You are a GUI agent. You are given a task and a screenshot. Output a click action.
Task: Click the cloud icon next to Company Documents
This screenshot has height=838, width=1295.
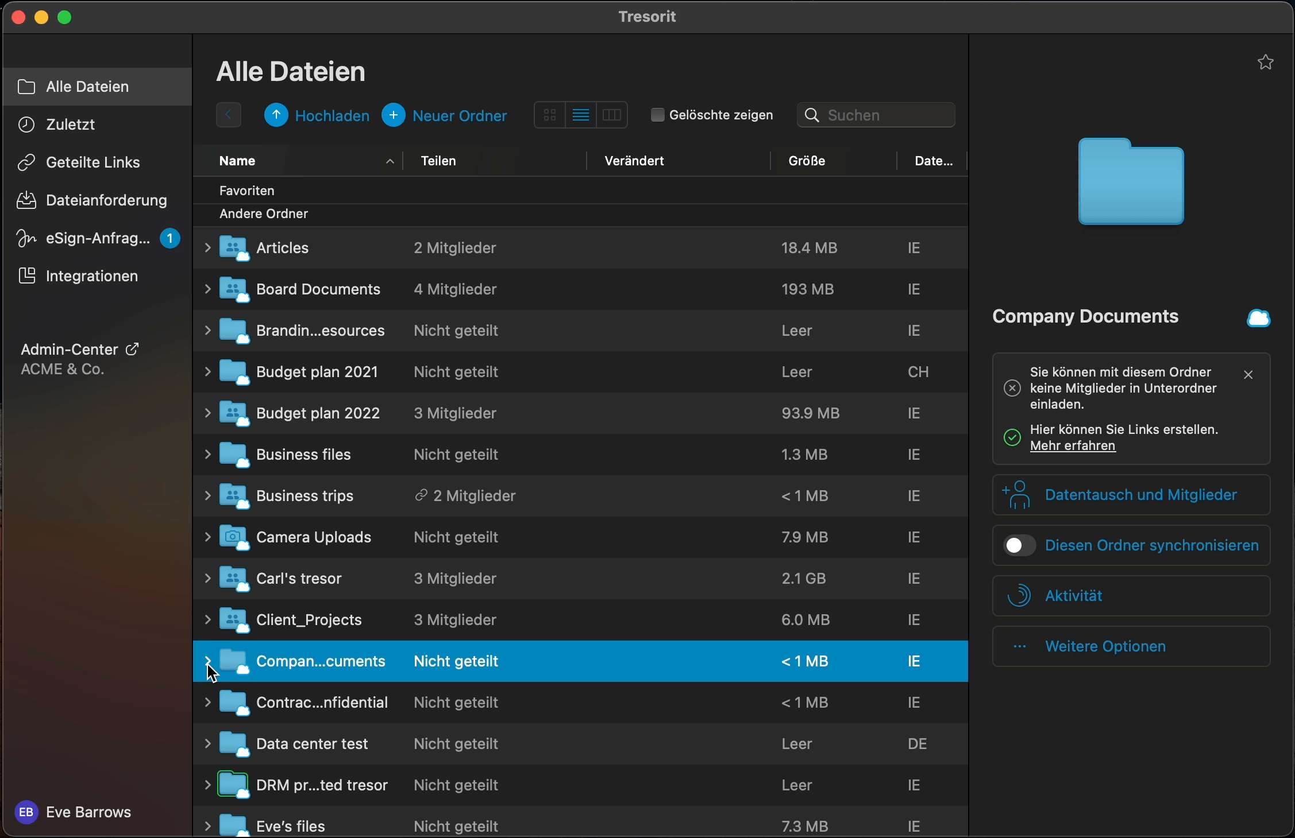(x=1258, y=317)
